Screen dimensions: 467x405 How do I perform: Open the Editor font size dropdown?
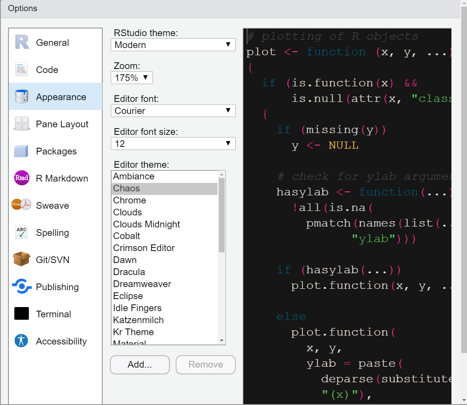click(173, 144)
